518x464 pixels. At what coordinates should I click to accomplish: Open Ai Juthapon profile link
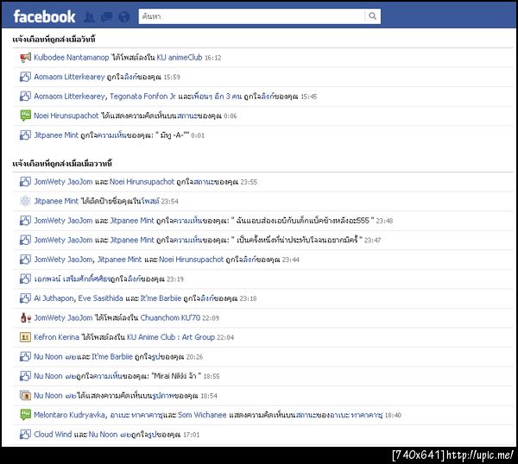pyautogui.click(x=54, y=298)
